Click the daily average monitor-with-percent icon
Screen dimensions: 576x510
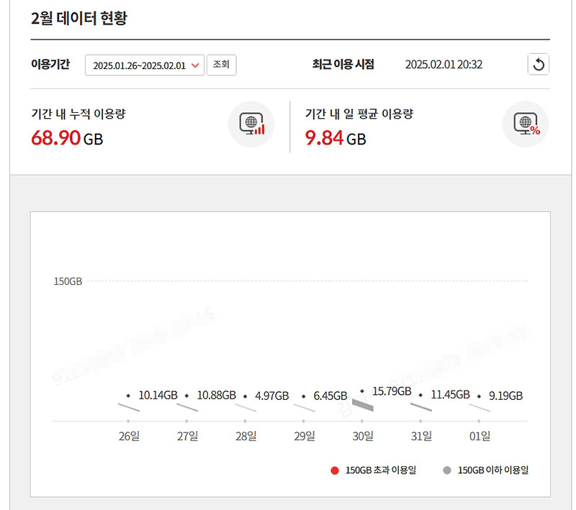pyautogui.click(x=525, y=124)
